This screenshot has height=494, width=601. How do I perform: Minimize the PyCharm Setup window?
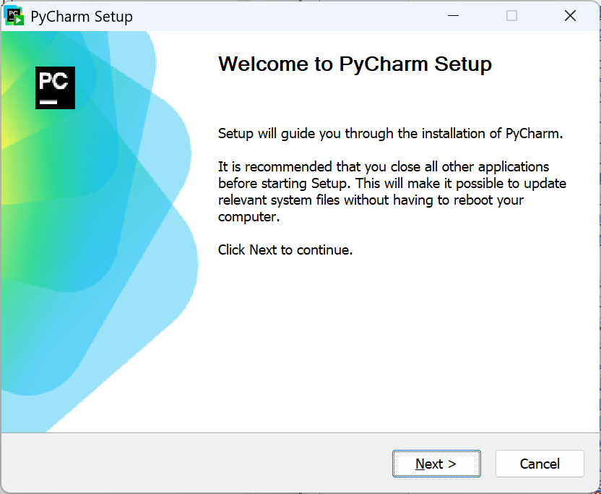(453, 15)
